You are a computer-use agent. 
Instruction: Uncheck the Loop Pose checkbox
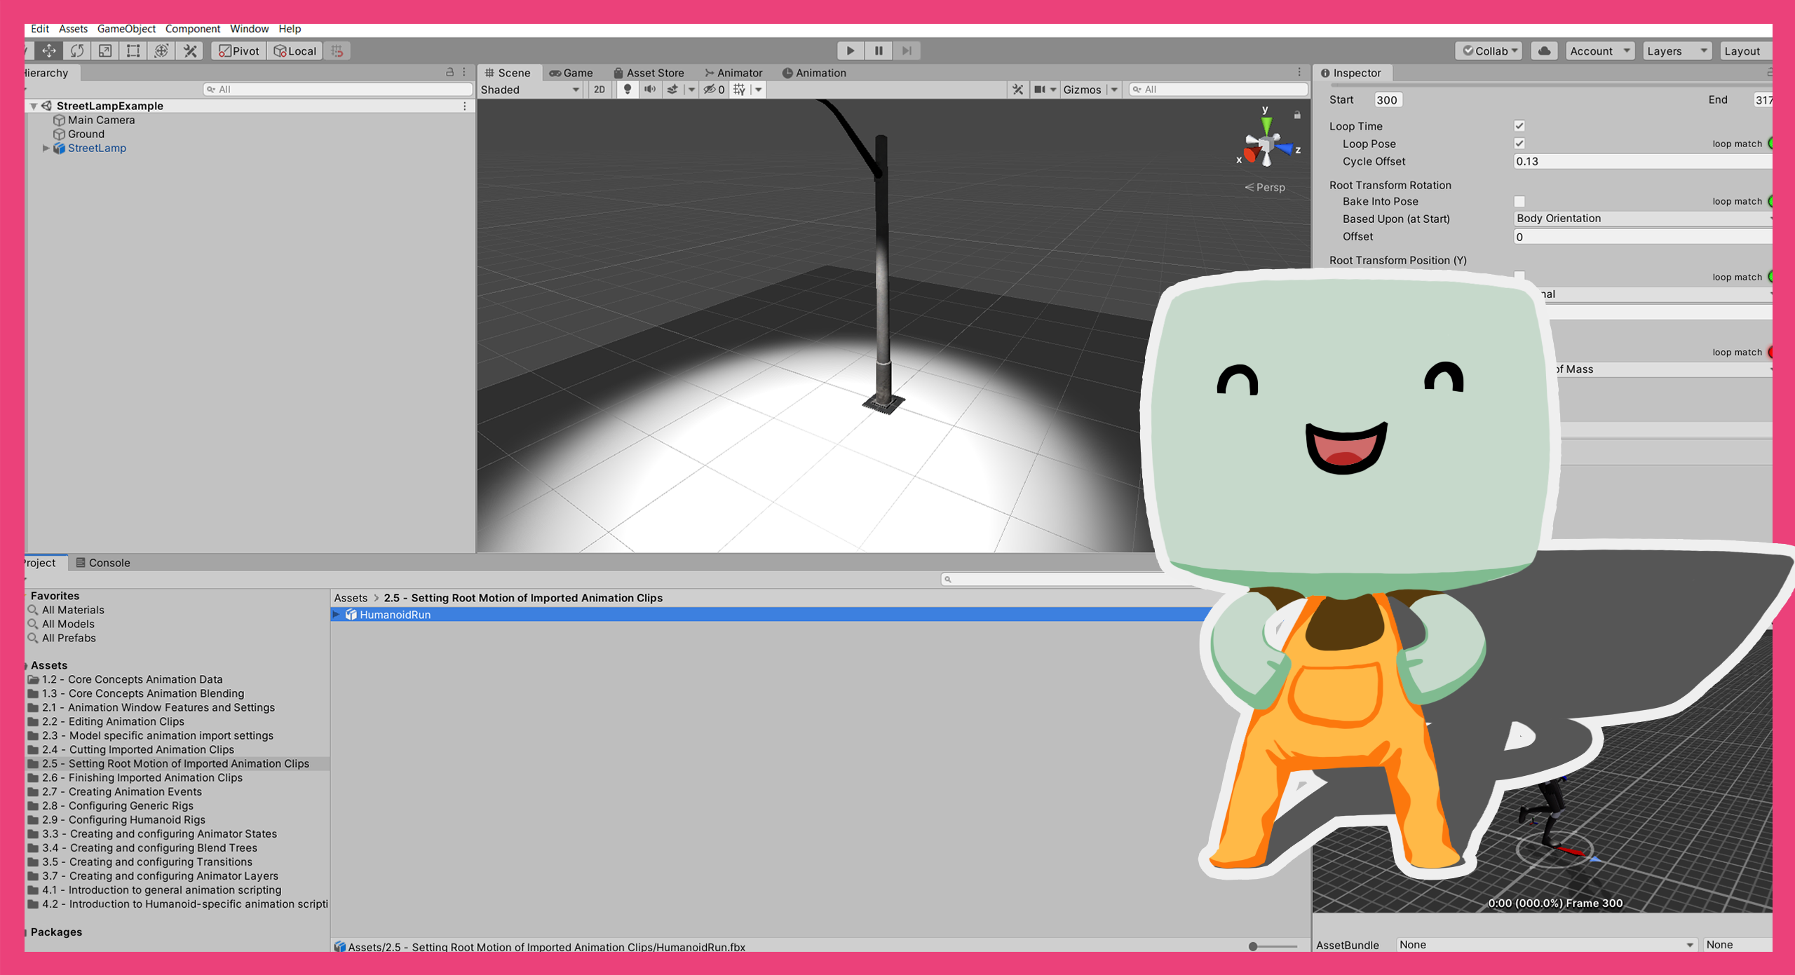coord(1519,144)
